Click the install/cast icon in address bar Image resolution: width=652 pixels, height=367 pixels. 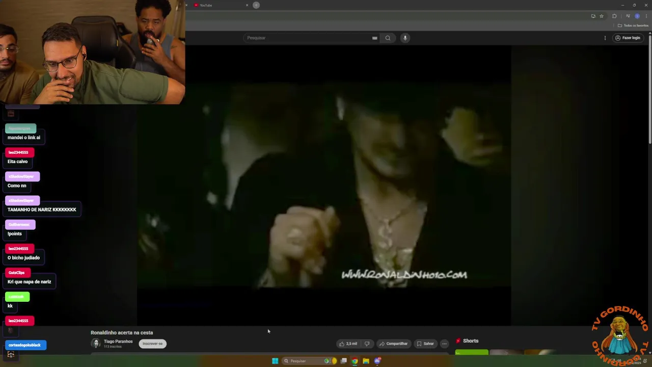[593, 16]
